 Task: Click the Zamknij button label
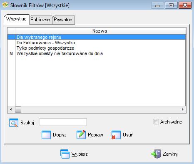(x=171, y=154)
